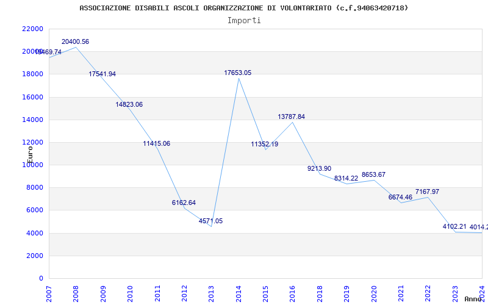Image resolution: width=488 pixels, height=305 pixels.
Task: Click y-axis value 22000
Action: coord(33,29)
